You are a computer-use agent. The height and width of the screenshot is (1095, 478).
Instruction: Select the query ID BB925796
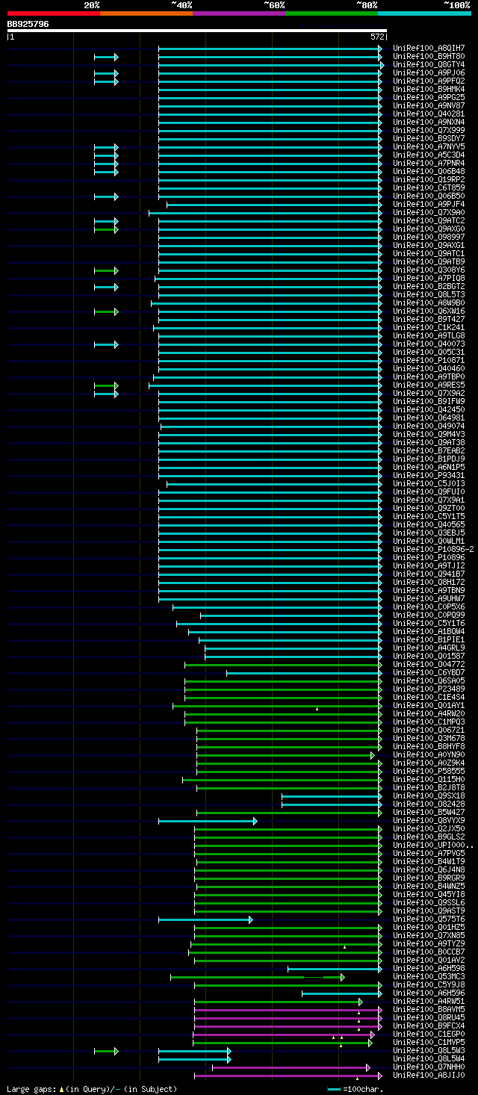[28, 24]
